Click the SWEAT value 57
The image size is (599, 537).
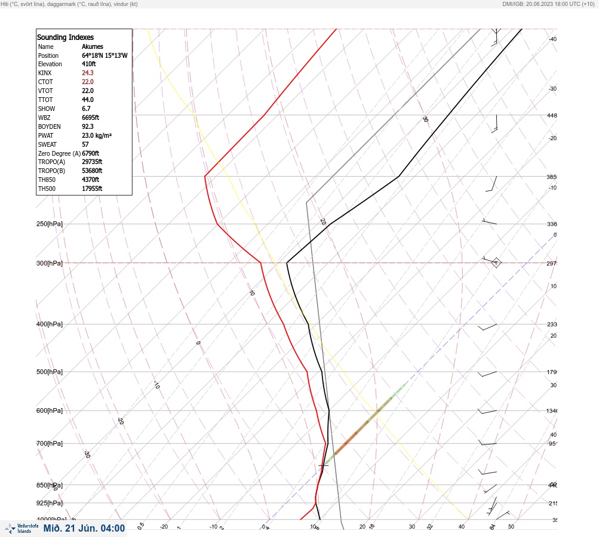point(85,144)
